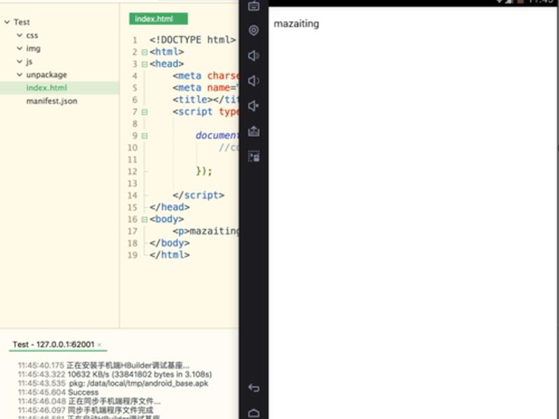
Task: Click the location target icon in emulator sidebar
Action: [254, 30]
